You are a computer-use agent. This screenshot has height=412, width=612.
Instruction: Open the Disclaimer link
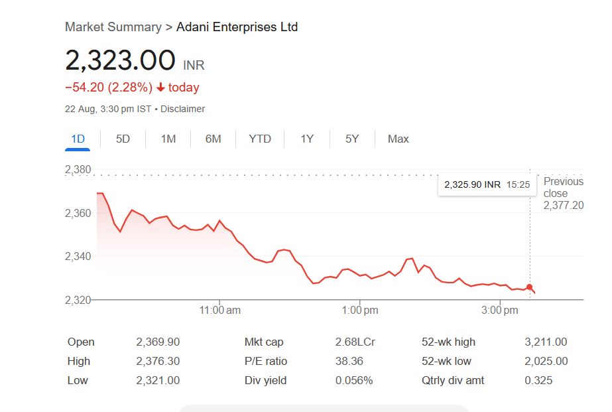[x=182, y=109]
